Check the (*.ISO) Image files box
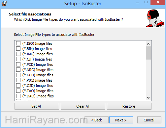This screenshot has height=128, width=166. [x=18, y=43]
